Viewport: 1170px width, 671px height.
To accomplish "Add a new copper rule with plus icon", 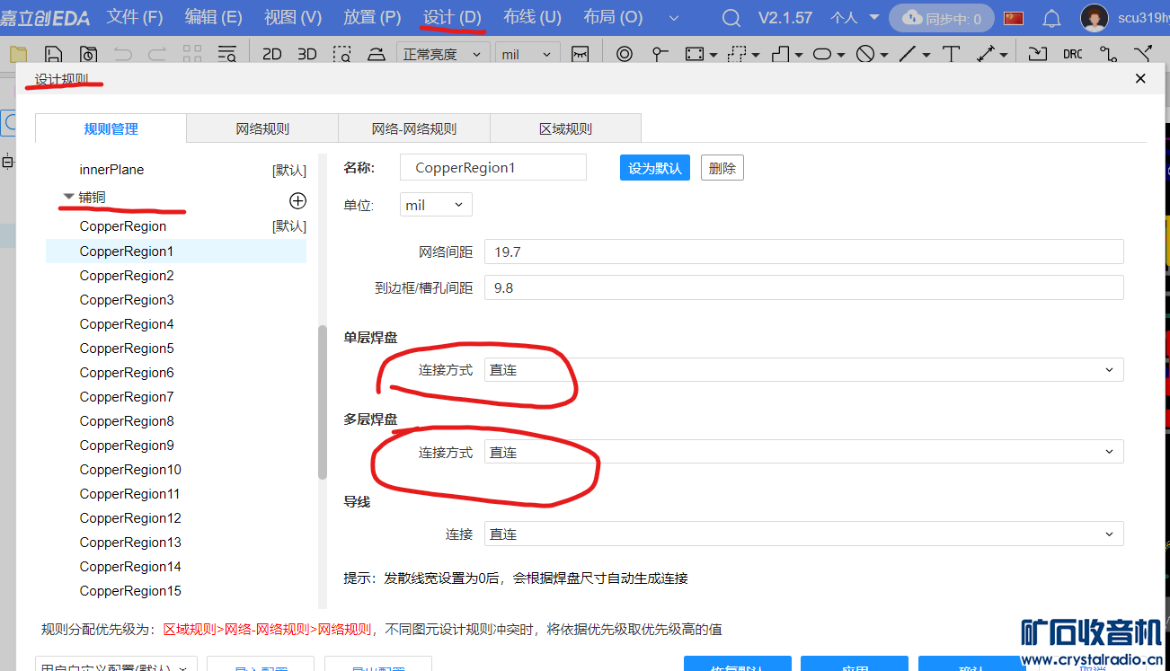I will tap(297, 200).
